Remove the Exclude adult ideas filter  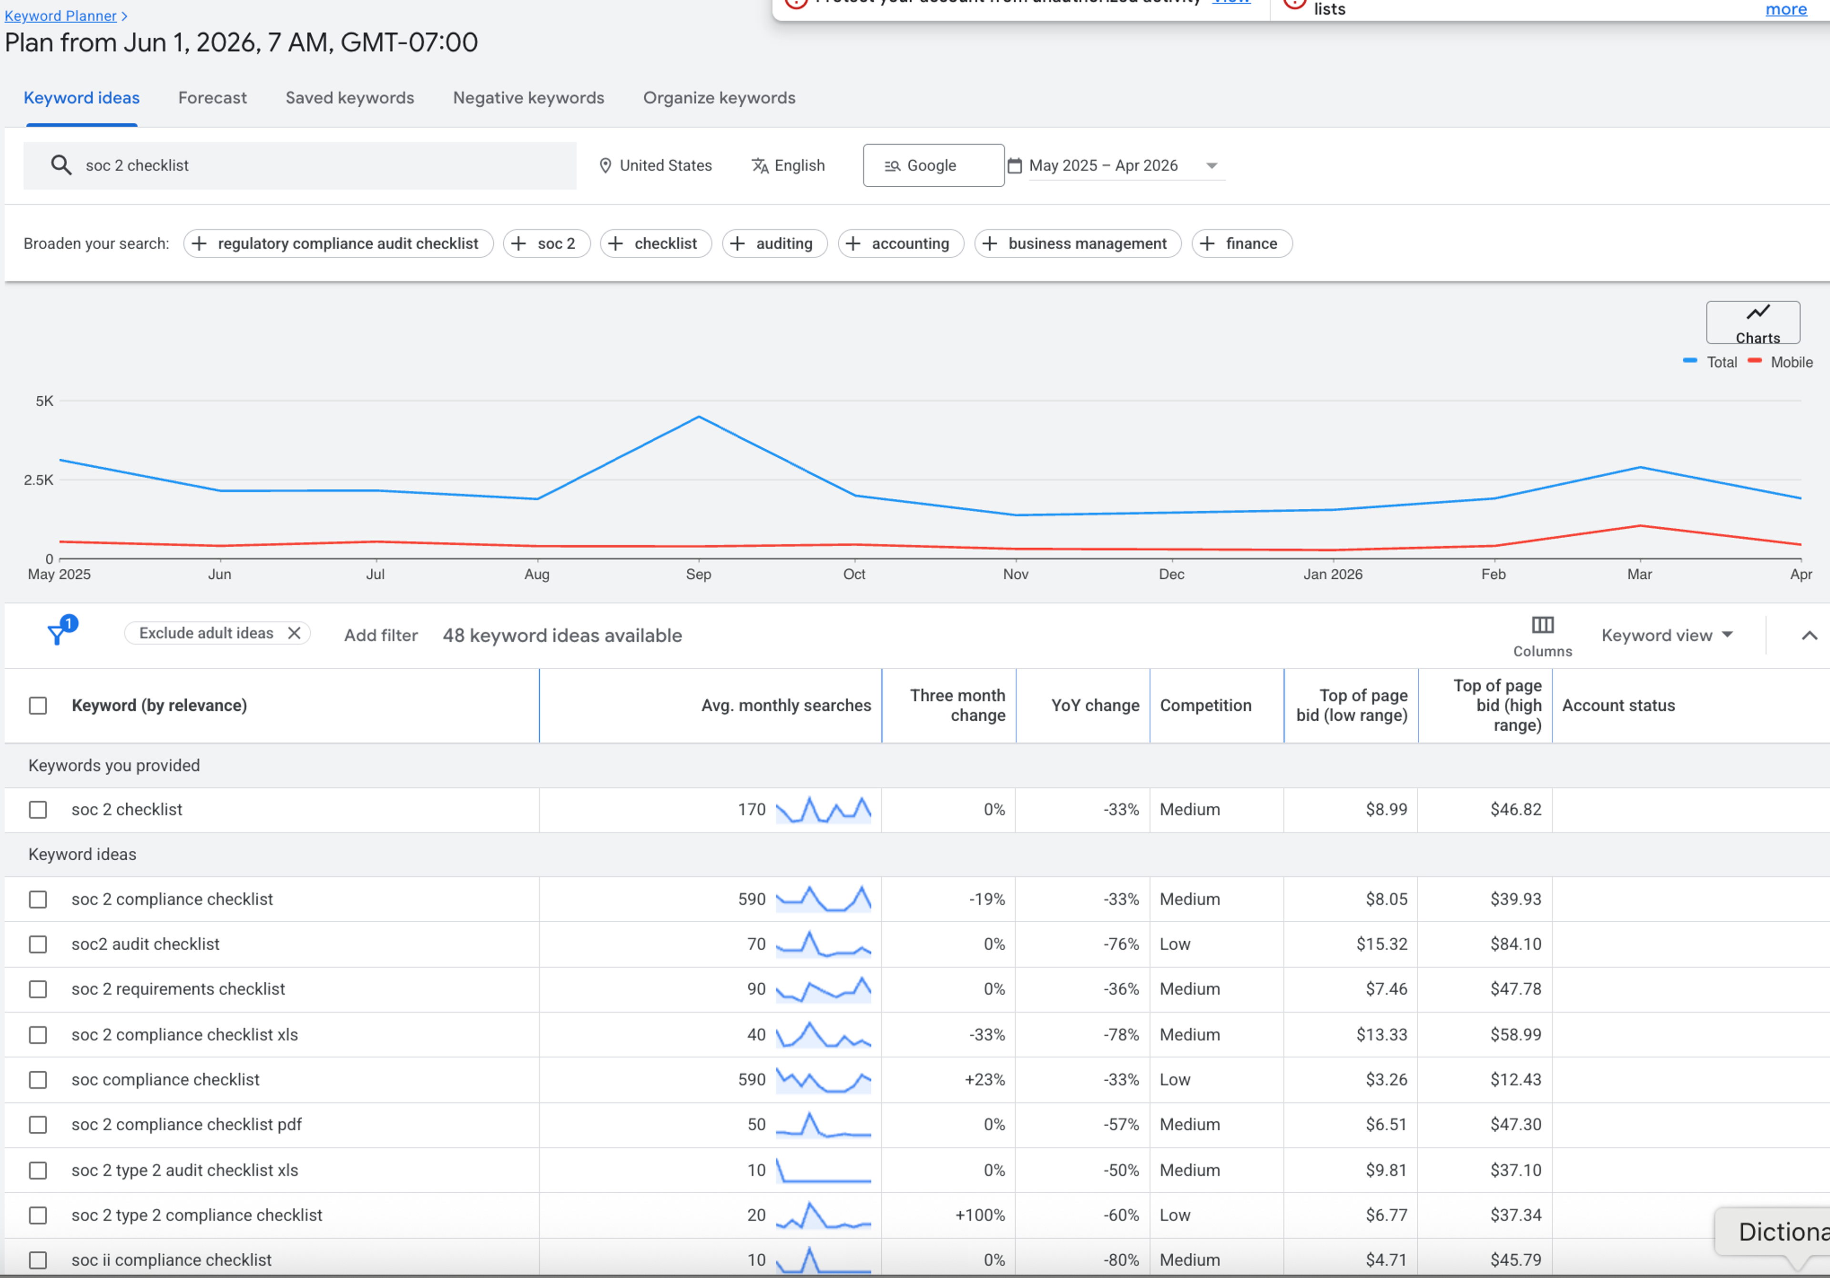coord(294,634)
